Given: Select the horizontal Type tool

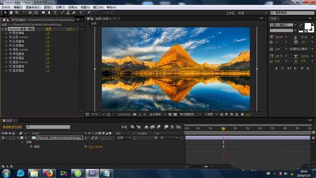Looking at the screenshot, I should [x=55, y=13].
